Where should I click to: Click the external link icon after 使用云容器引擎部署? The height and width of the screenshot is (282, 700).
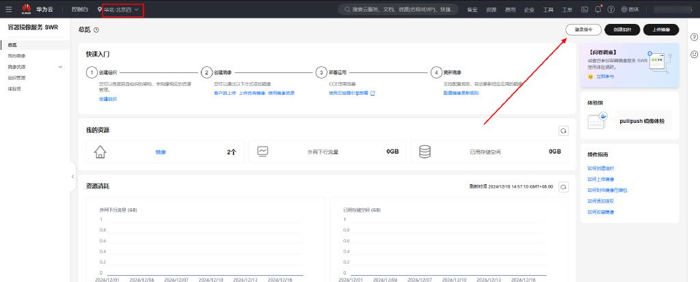tap(373, 93)
